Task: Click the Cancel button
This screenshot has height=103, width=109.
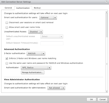Action: pyautogui.click(x=102, y=99)
